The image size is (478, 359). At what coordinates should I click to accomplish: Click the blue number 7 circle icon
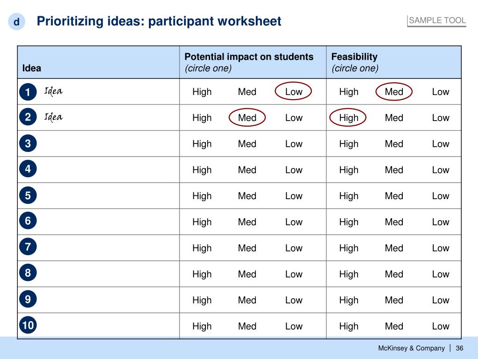coord(28,247)
